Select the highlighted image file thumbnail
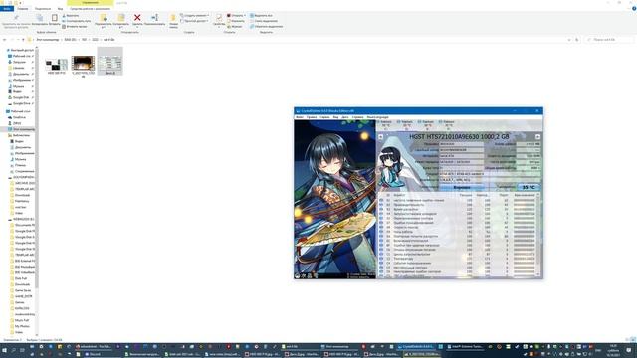Screen dimensions: 637x358 (110, 61)
